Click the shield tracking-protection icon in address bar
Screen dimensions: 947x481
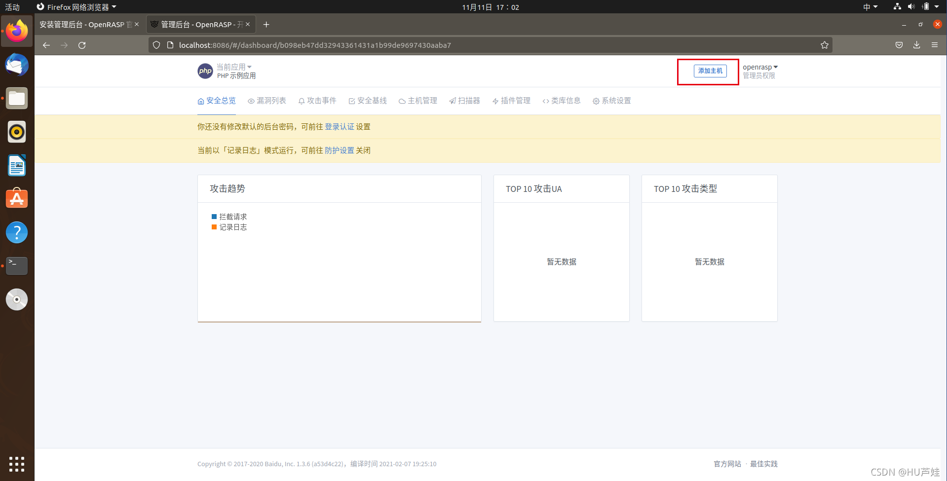156,45
